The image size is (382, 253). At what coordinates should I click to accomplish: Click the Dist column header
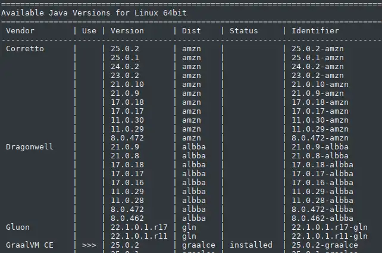pos(192,30)
